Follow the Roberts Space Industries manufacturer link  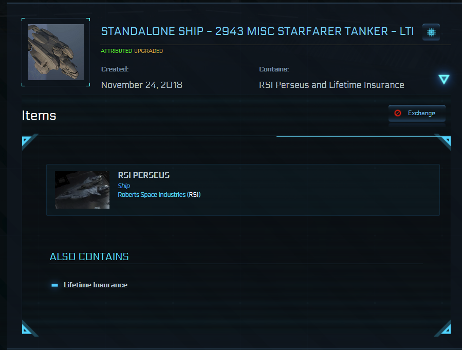152,195
